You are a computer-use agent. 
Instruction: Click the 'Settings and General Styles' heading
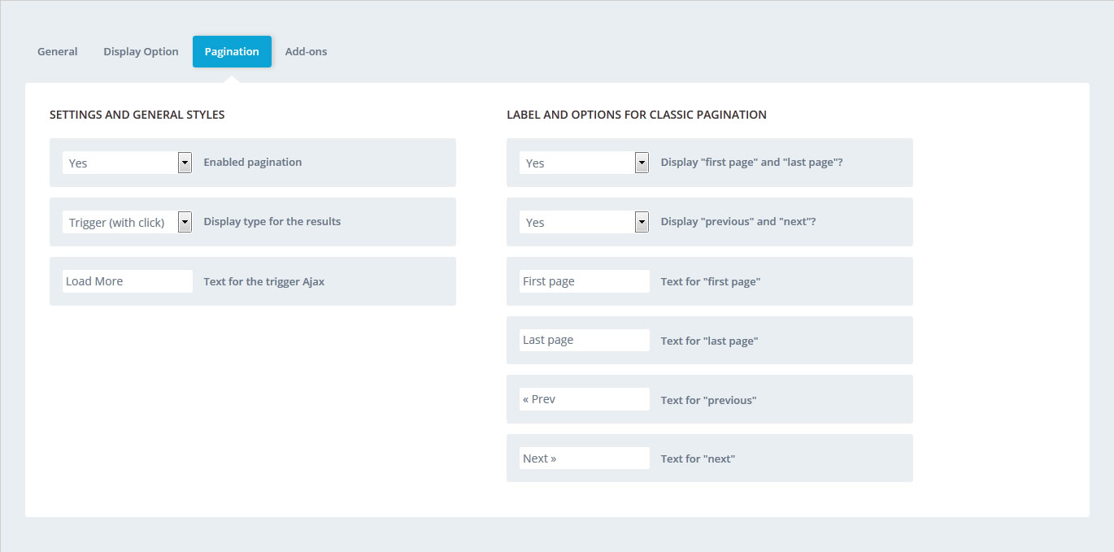(137, 115)
